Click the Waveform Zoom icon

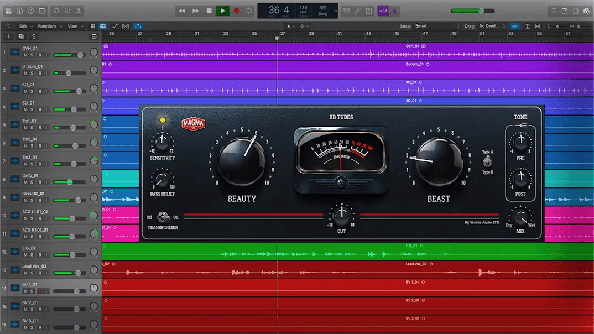(515, 26)
